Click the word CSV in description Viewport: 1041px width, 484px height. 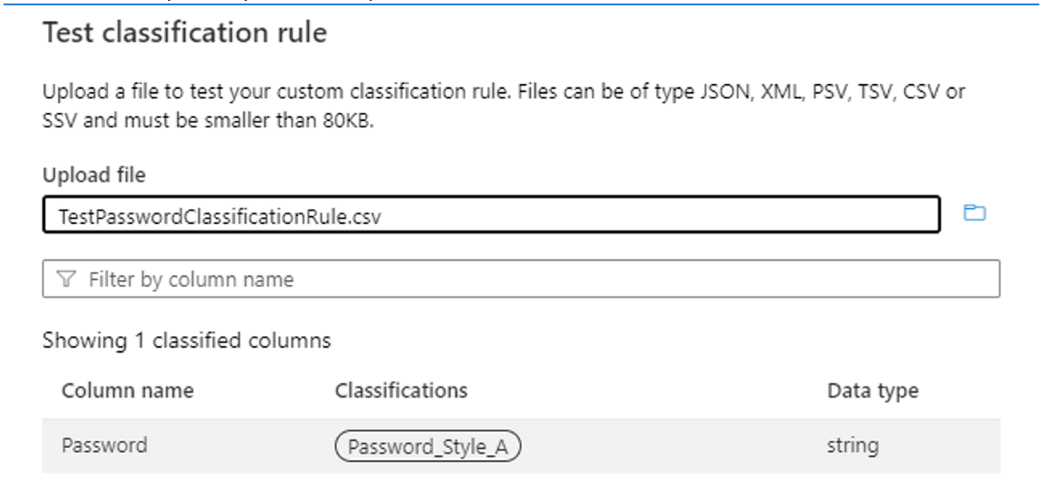(x=921, y=92)
